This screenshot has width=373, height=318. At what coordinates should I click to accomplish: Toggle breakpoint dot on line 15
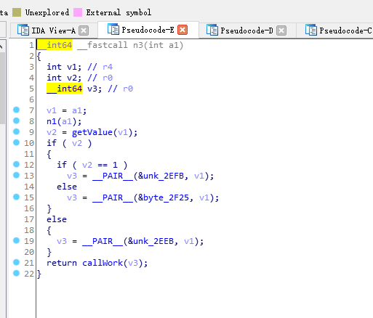pyautogui.click(x=16, y=197)
